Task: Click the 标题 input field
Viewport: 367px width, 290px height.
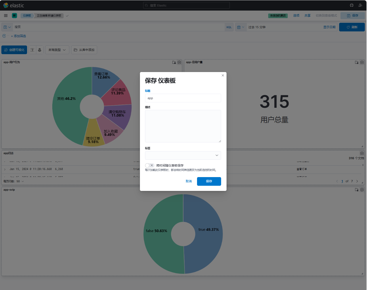Action: [x=183, y=98]
